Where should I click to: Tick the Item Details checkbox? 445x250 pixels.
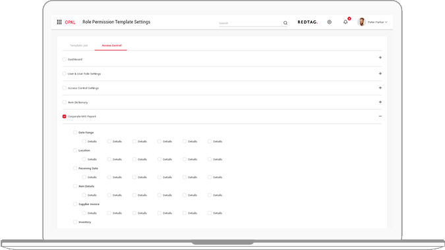pyautogui.click(x=75, y=186)
